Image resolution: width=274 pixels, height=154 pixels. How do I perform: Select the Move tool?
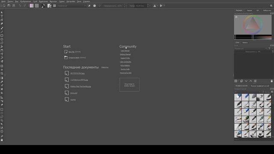(2, 70)
